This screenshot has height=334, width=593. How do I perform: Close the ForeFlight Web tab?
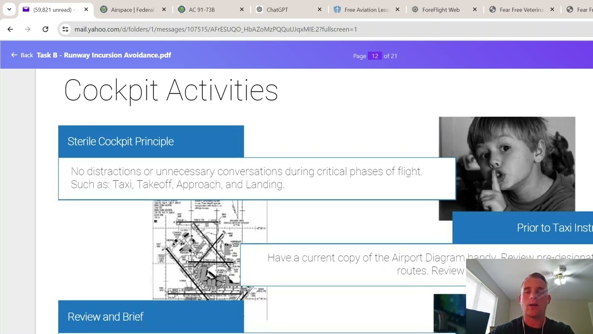[x=475, y=10]
